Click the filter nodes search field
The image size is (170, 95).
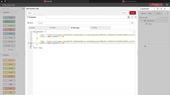click(10, 9)
